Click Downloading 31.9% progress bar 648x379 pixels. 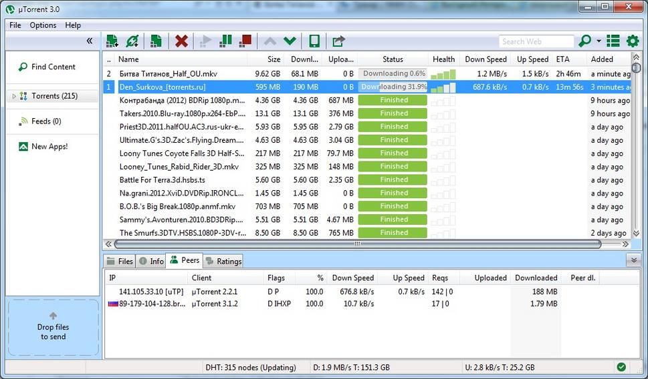pos(393,87)
